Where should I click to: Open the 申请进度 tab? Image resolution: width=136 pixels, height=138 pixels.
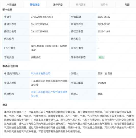[11, 5]
